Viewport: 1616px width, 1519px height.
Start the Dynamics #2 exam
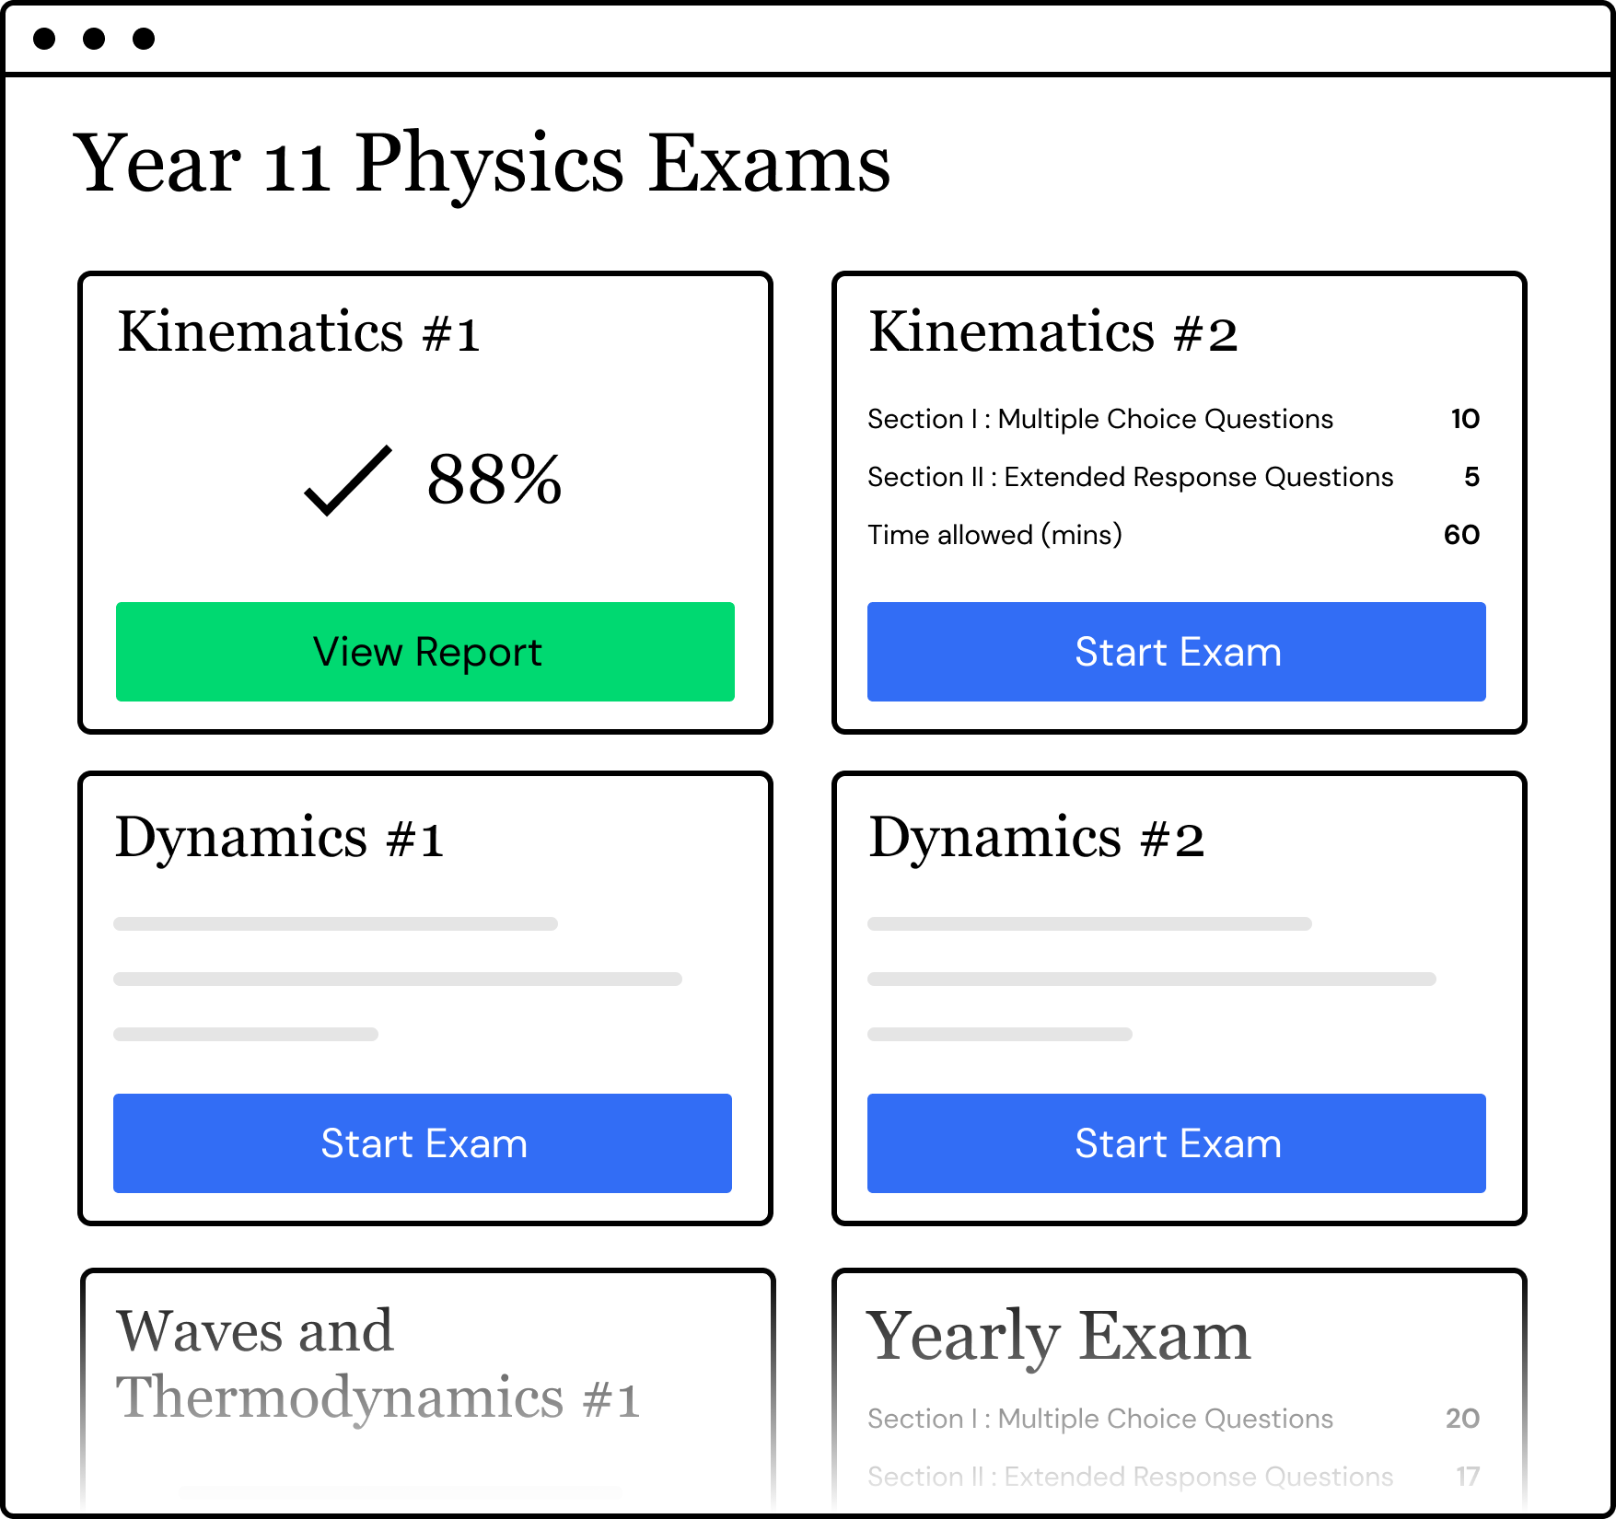pyautogui.click(x=1177, y=1143)
